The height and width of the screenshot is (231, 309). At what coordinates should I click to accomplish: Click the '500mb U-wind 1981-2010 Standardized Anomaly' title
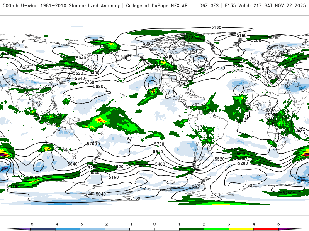(x=61, y=6)
